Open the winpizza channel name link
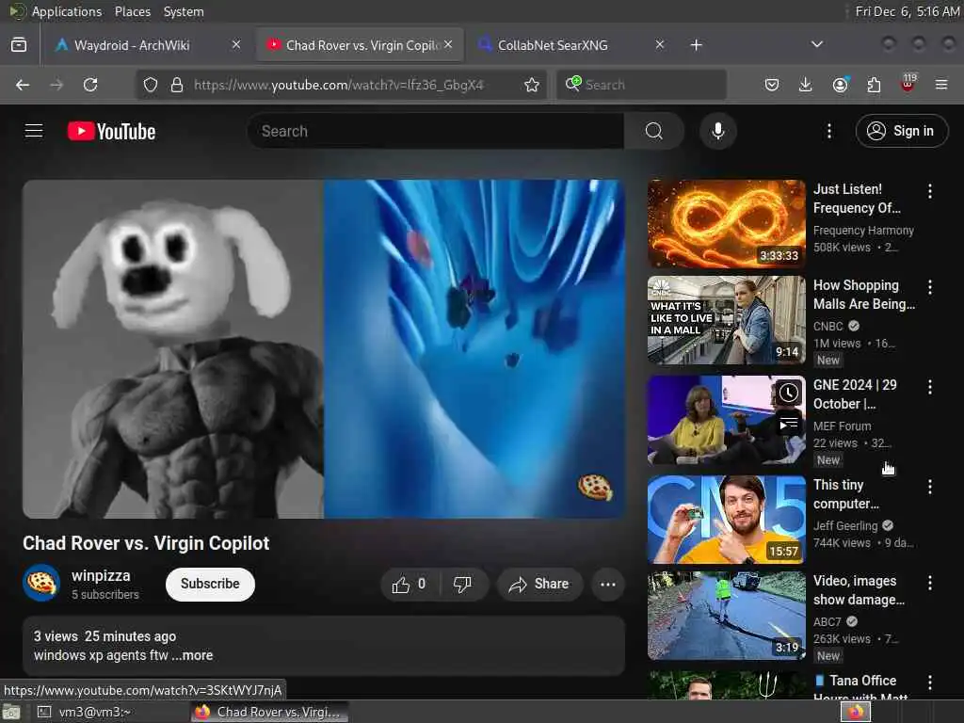 (x=101, y=575)
